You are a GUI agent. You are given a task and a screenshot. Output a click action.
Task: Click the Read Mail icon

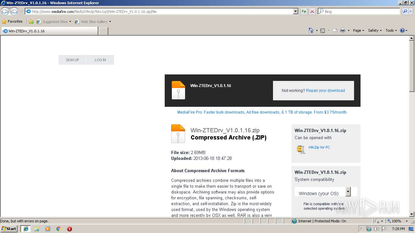point(335,30)
